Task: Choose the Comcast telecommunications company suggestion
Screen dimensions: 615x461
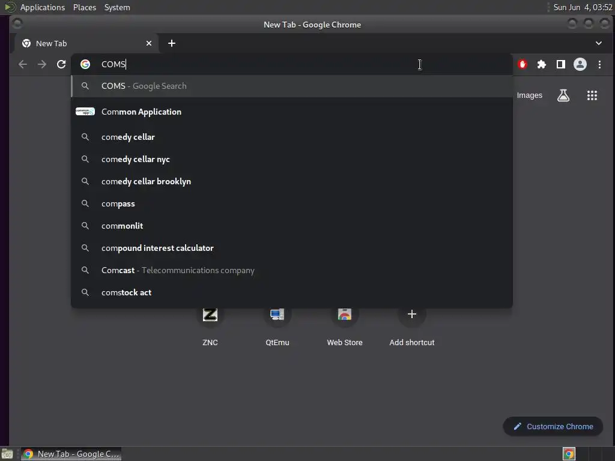Action: [292, 271]
